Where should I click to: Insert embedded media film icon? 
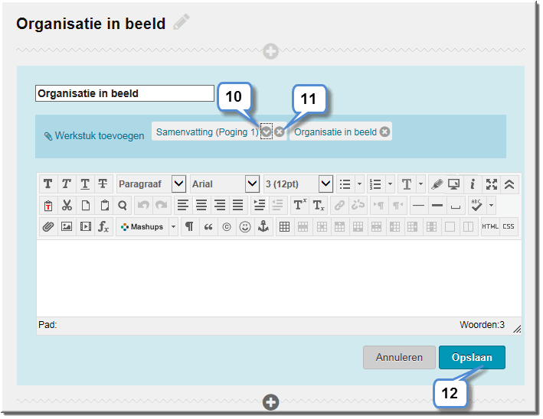tap(85, 227)
